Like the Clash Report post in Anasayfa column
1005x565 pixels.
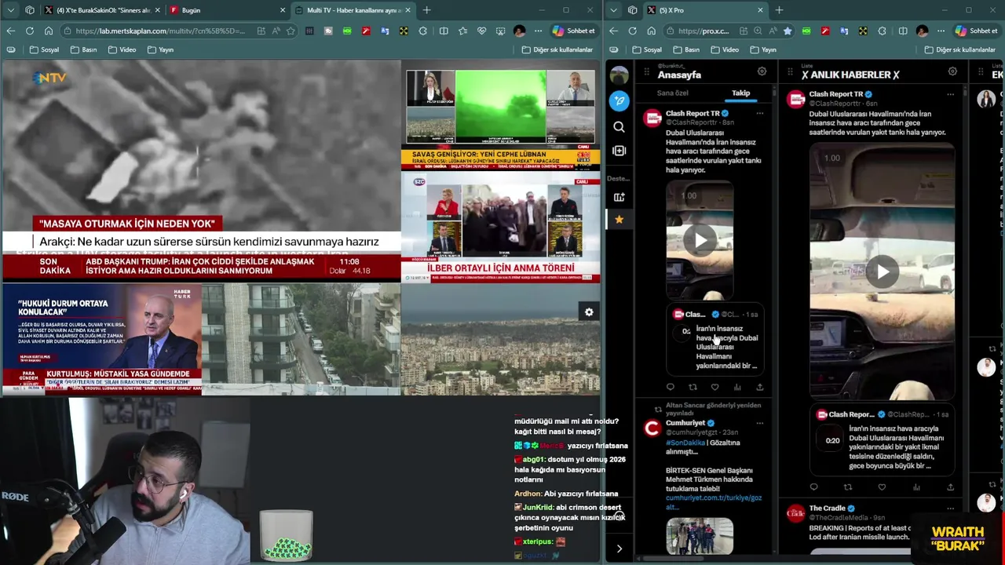[x=714, y=387]
